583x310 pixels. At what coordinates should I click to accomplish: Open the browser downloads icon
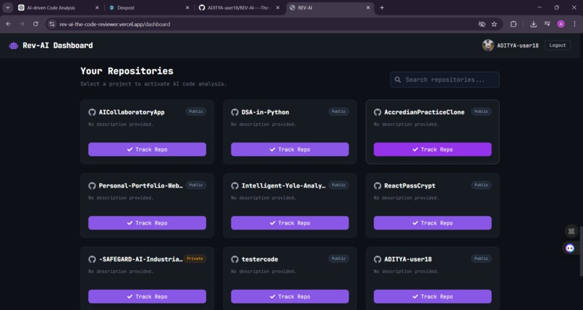pos(534,24)
